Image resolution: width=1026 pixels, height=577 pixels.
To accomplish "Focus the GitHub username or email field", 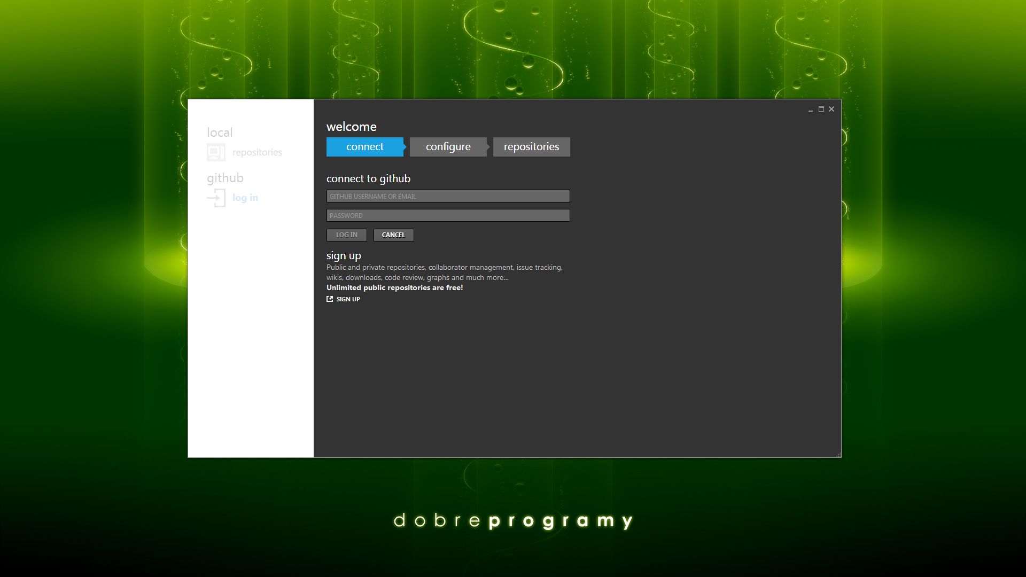I will [x=448, y=196].
